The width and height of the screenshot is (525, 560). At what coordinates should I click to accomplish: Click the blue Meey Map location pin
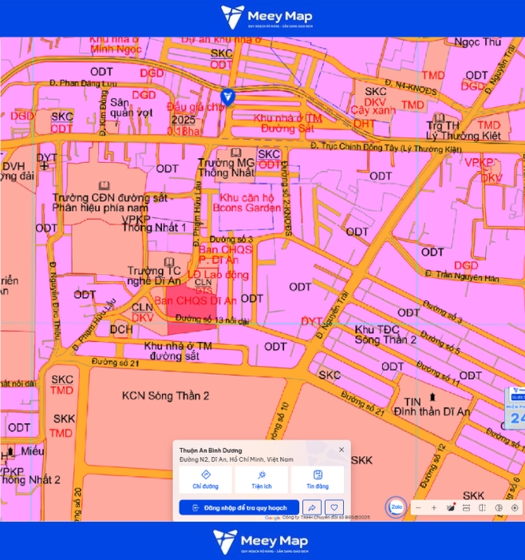227,97
